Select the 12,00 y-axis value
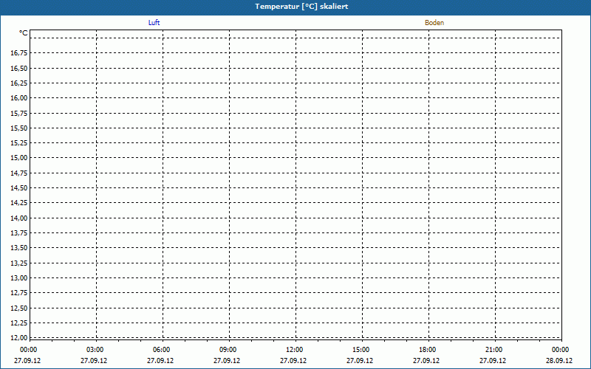Viewport: 591px width, 369px height. (19, 338)
